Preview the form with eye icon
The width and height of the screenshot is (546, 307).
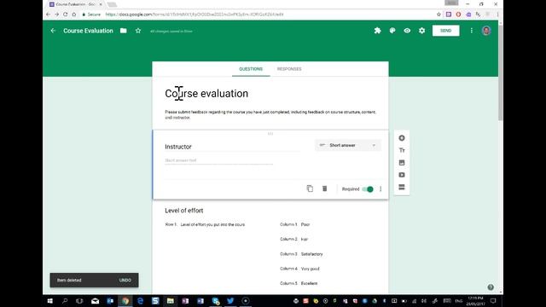click(x=407, y=31)
